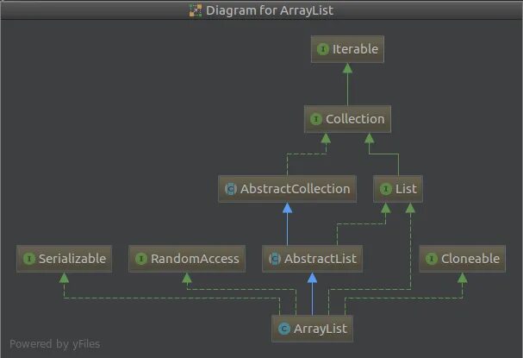Click the 'Diagram for ArrayList' title text

pyautogui.click(x=270, y=10)
